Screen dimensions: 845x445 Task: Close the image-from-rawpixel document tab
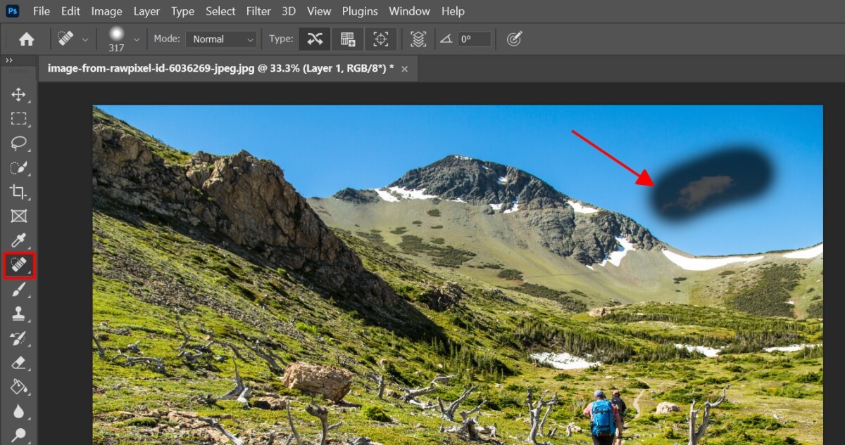(404, 69)
